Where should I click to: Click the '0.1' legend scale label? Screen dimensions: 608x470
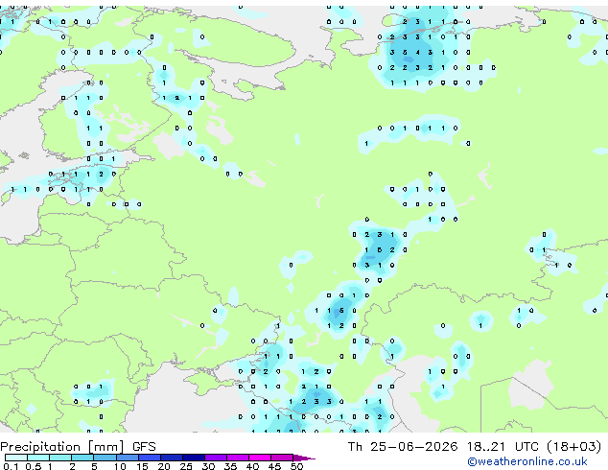pos(11,466)
